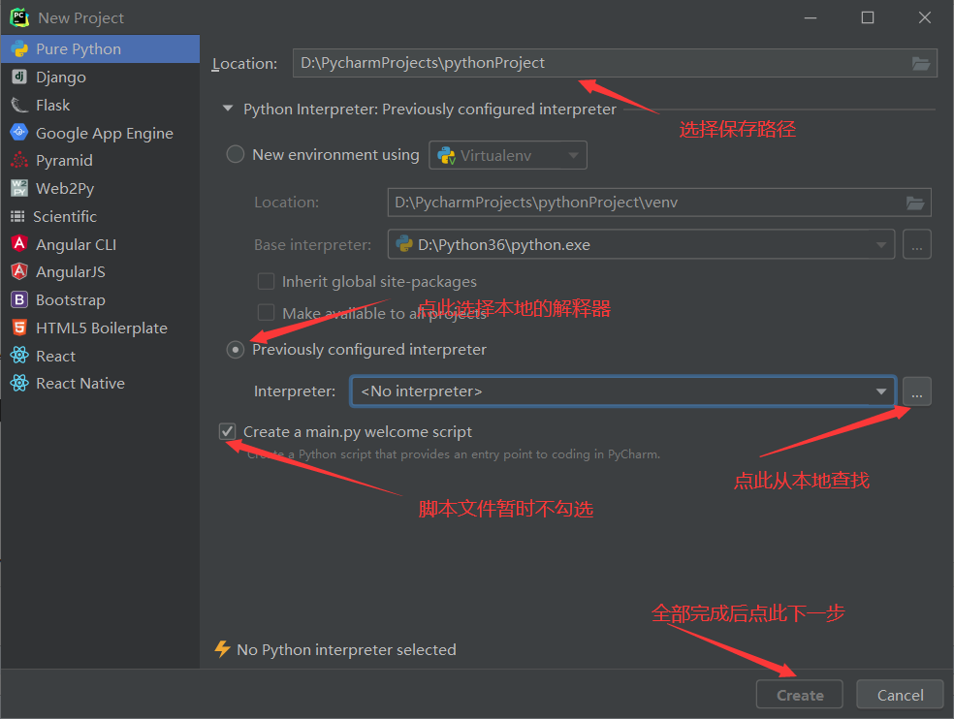Screen dimensions: 954x719
Task: Select React project type
Action: pos(101,356)
